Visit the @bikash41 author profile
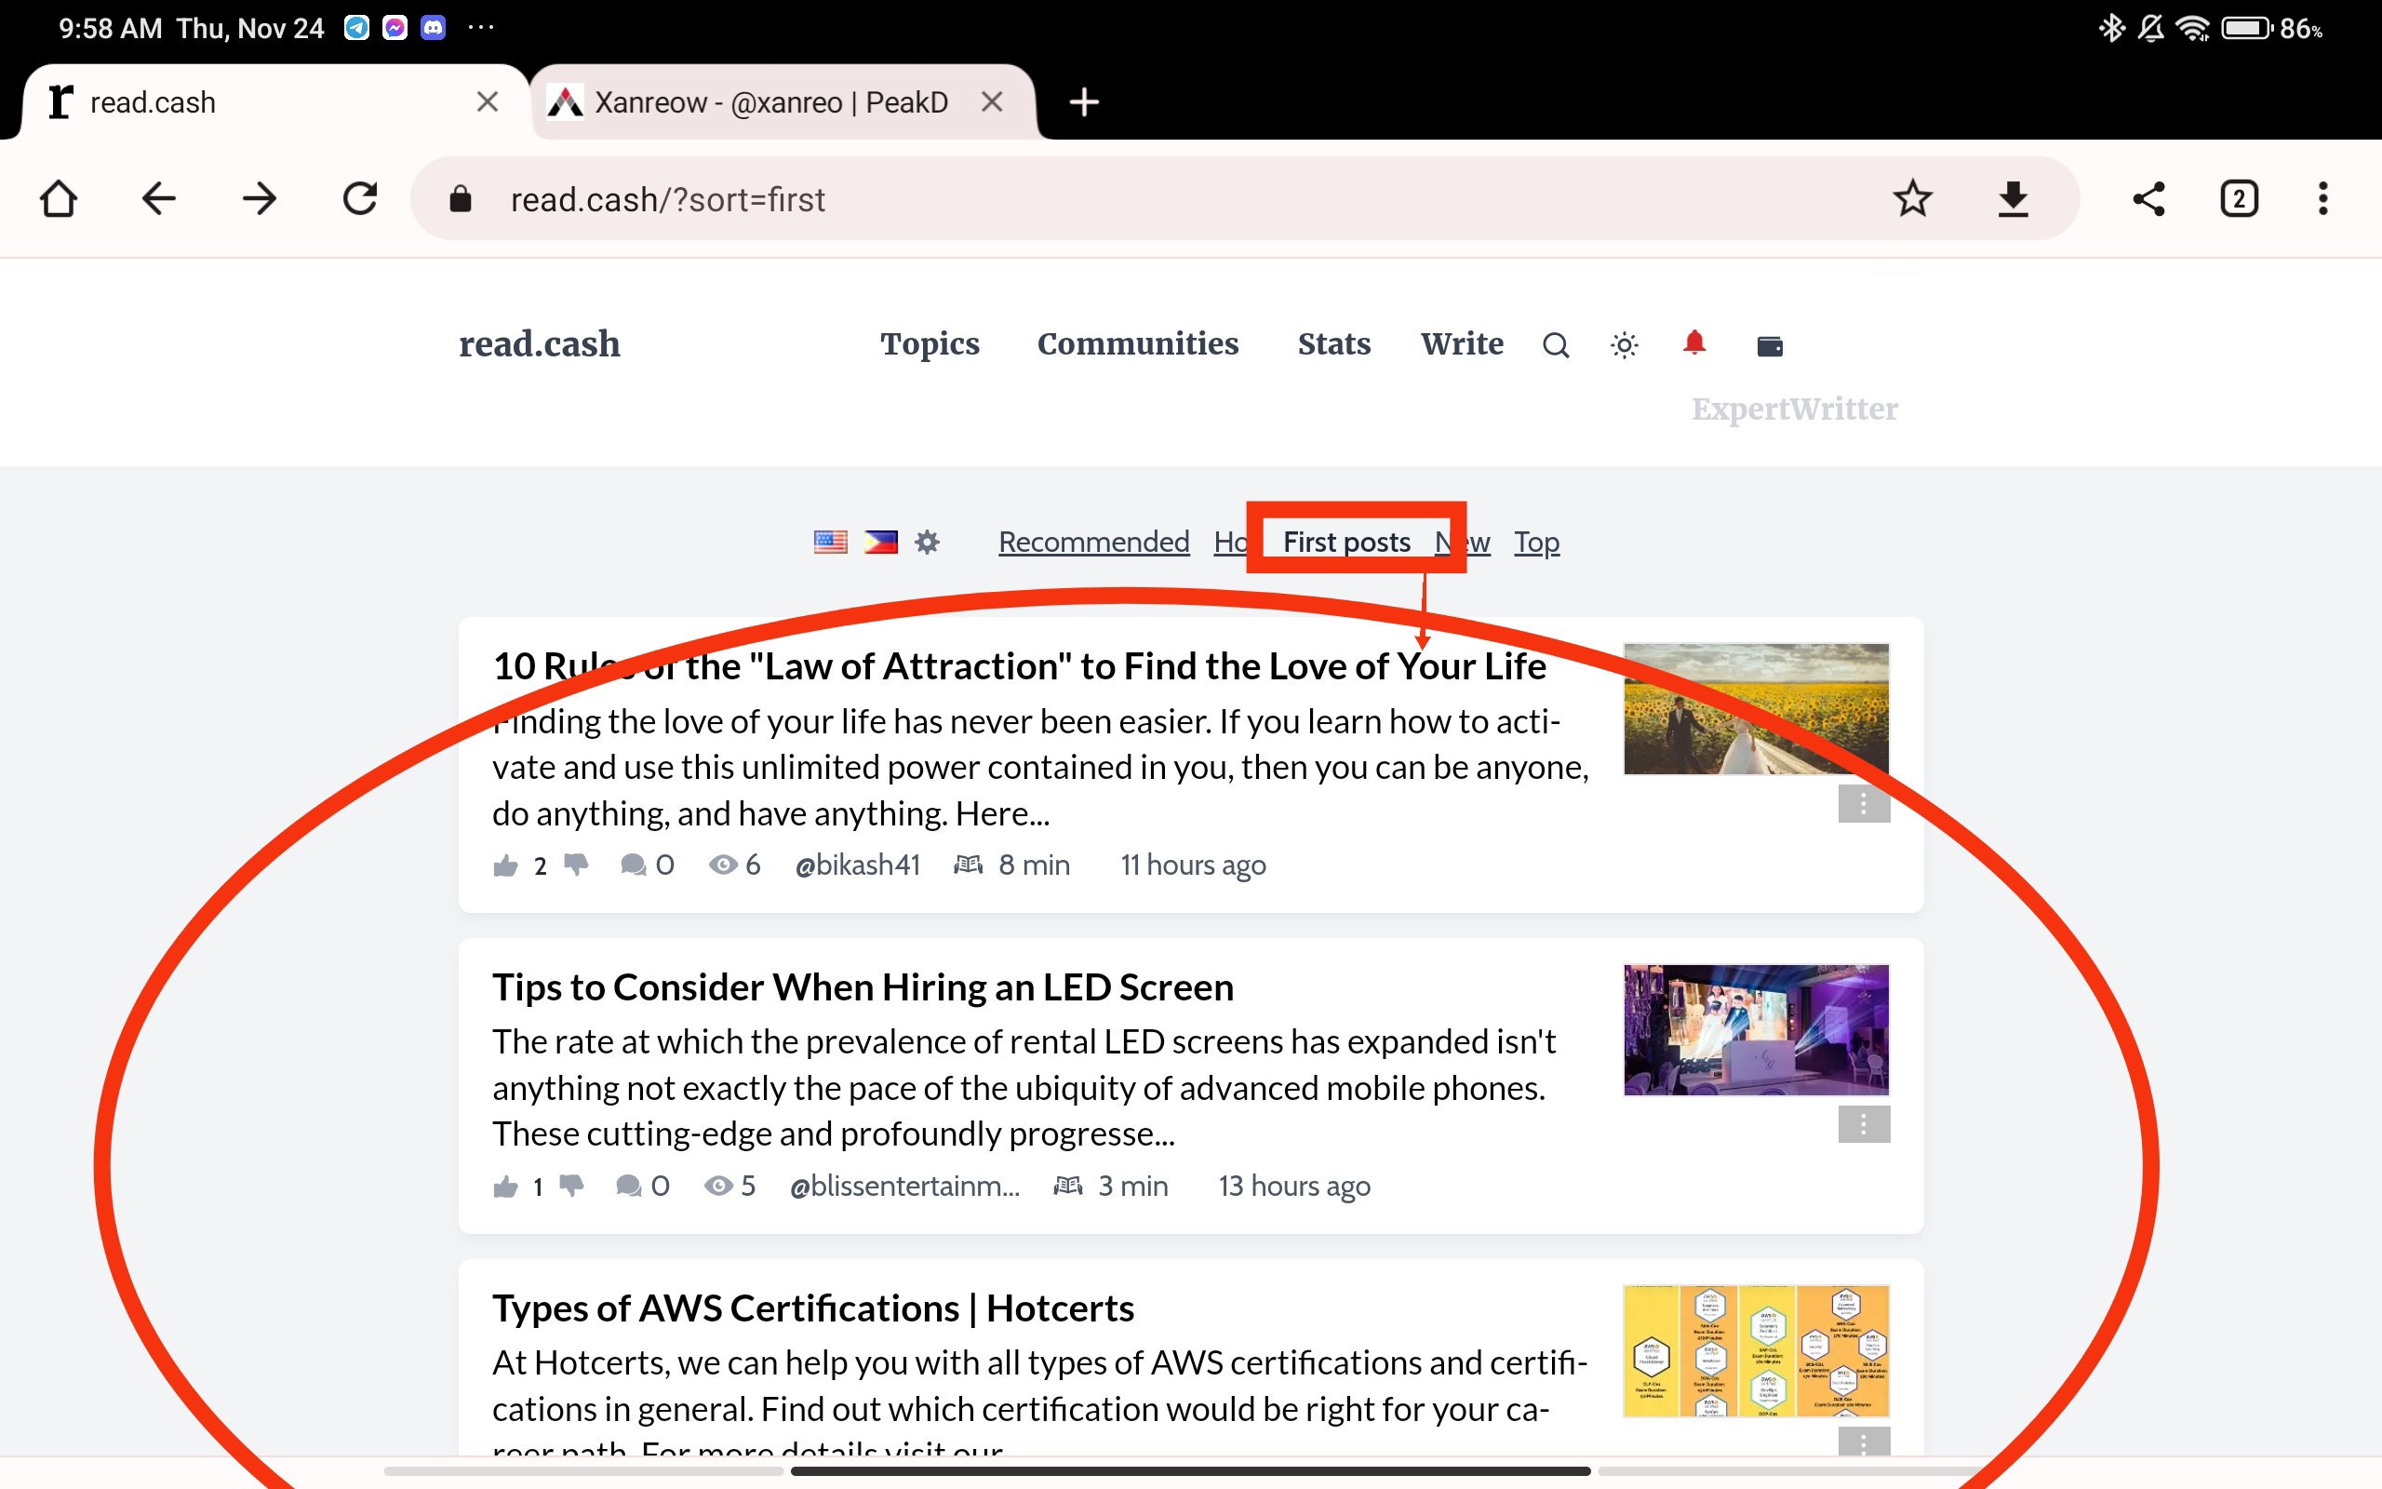 857,865
